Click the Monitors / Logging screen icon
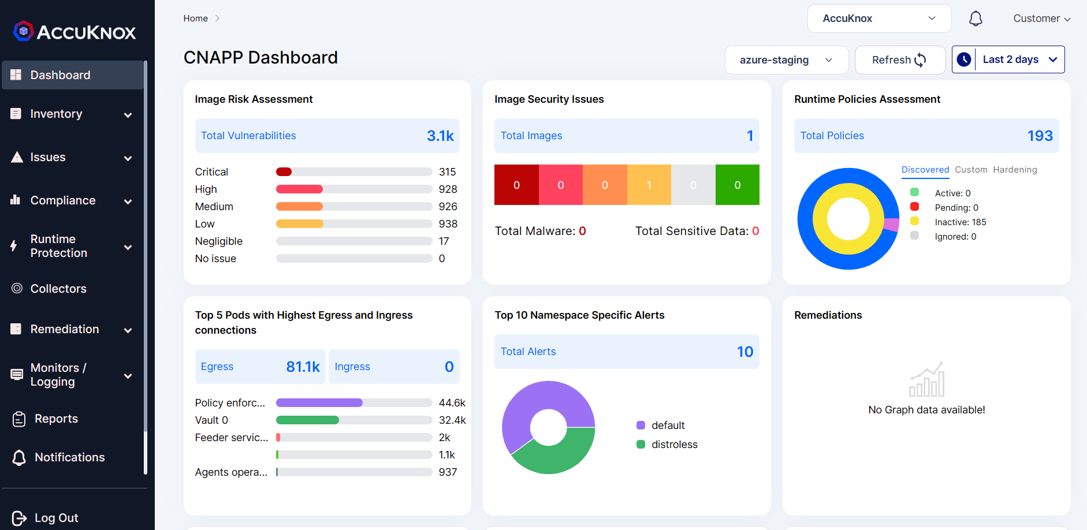The width and height of the screenshot is (1087, 530). pyautogui.click(x=17, y=375)
